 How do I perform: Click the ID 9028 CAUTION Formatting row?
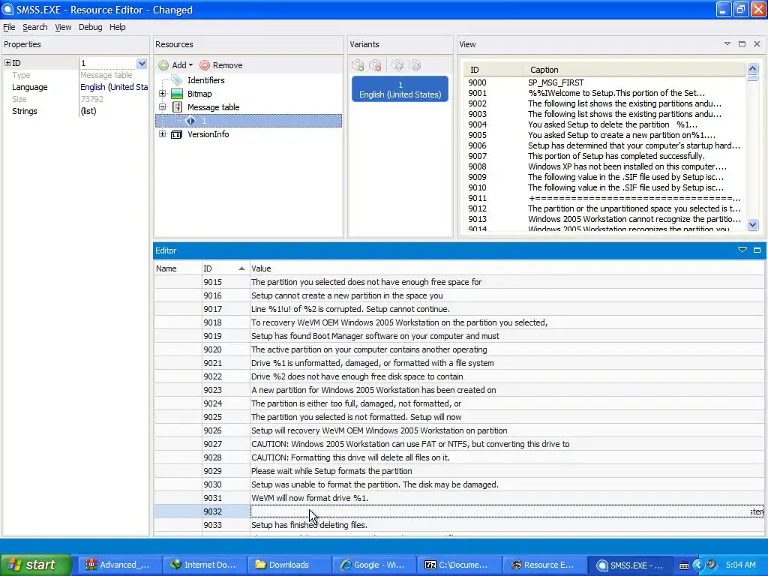pos(459,457)
